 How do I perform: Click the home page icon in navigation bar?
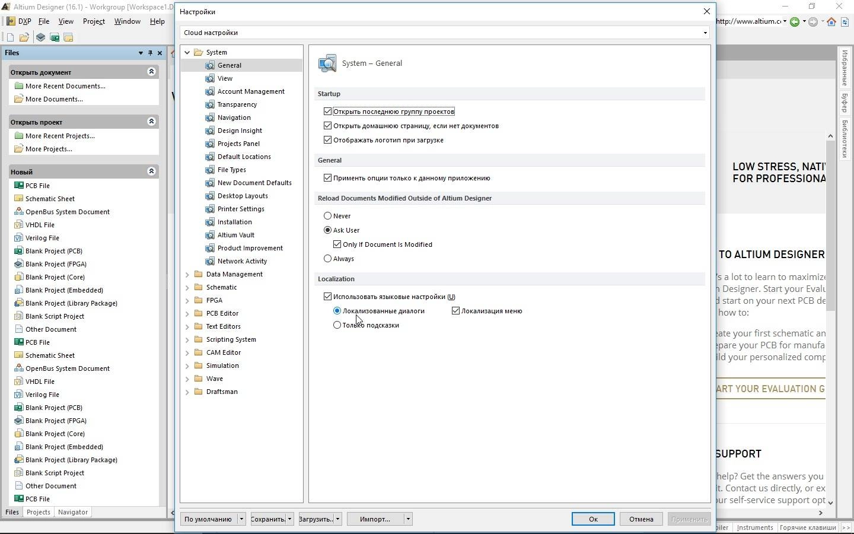831,22
